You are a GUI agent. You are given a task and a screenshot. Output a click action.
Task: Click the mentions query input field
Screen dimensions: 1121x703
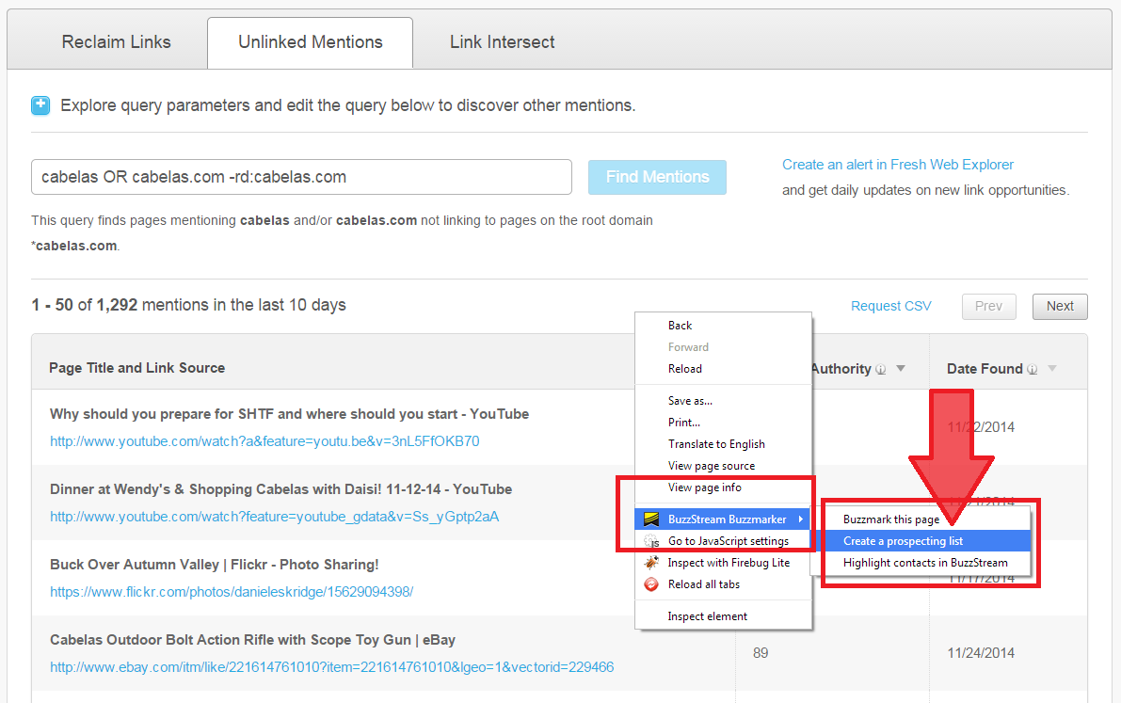[x=301, y=177]
